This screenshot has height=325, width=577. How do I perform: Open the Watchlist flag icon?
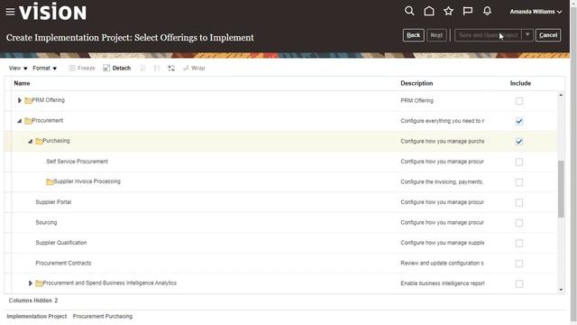pyautogui.click(x=468, y=11)
